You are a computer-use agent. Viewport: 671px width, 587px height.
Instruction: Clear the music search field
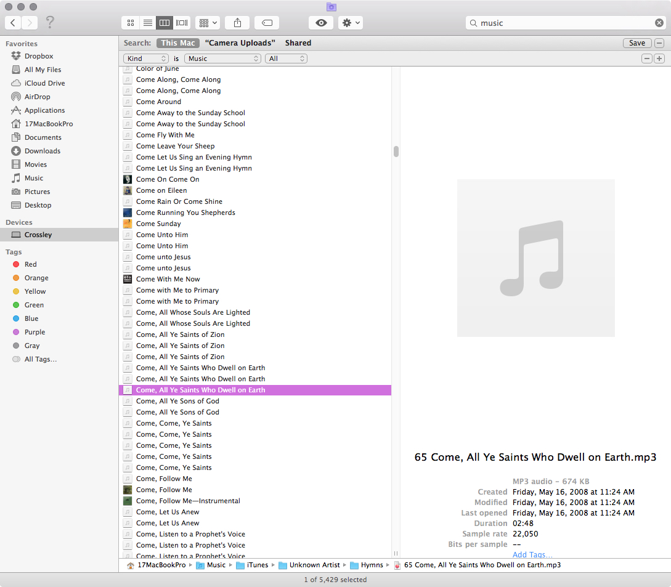(x=659, y=23)
